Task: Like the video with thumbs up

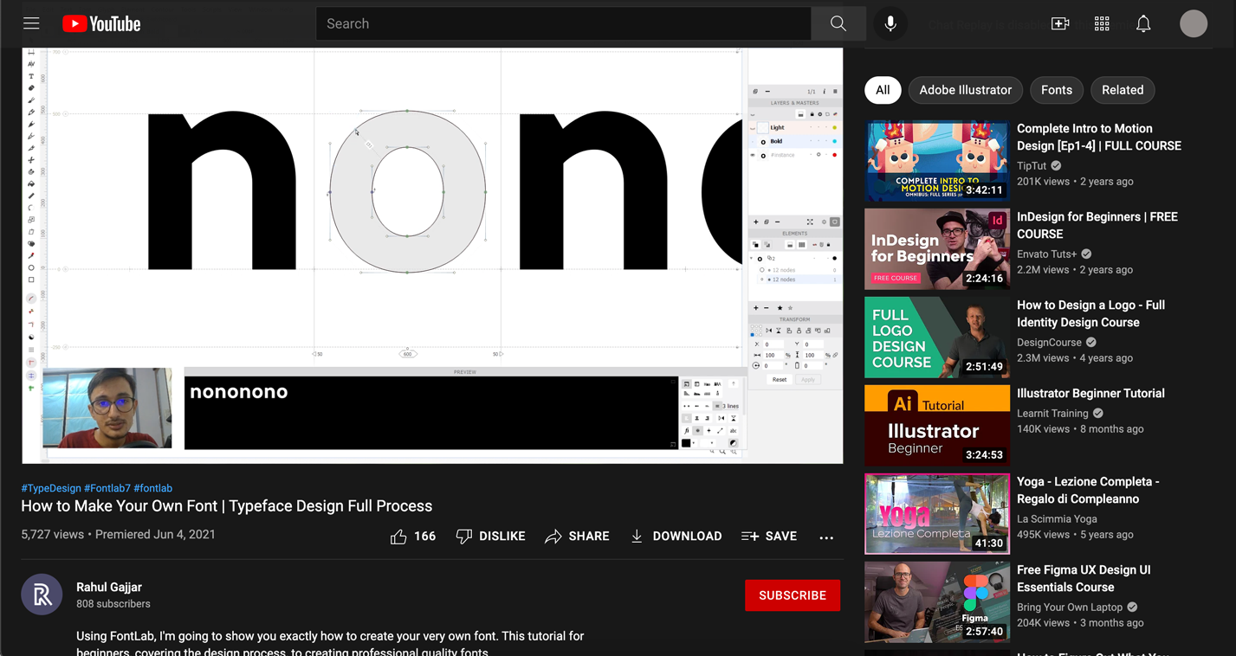Action: coord(412,537)
